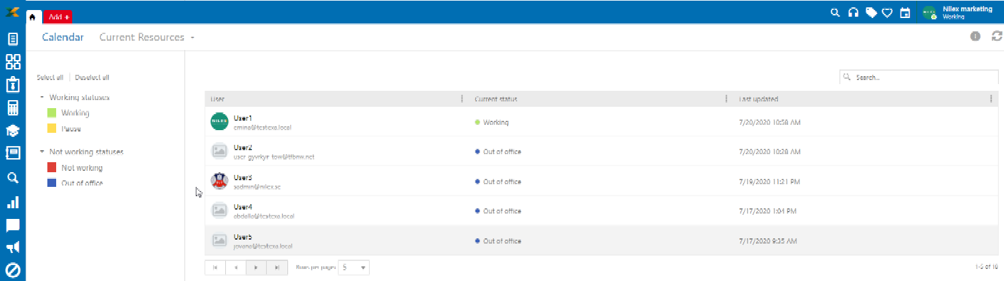Image resolution: width=1004 pixels, height=281 pixels.
Task: Open the calculator icon in left sidebar
Action: (x=13, y=108)
